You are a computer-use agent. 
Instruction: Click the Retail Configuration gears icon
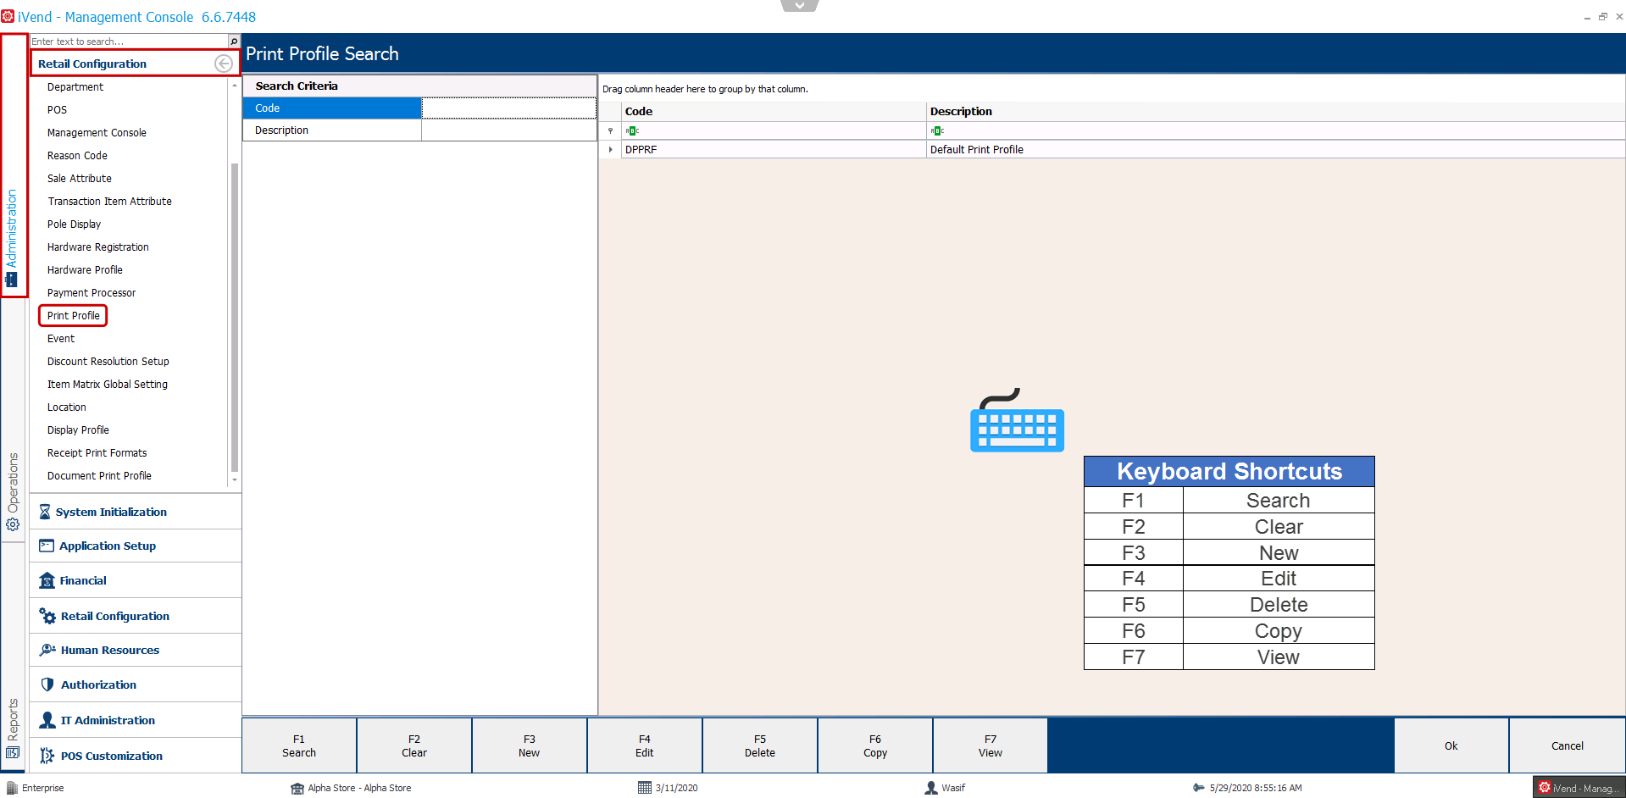pos(47,616)
